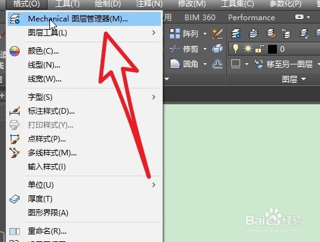Click the 修剪 trim tool button
The width and height of the screenshot is (320, 242).
point(184,49)
